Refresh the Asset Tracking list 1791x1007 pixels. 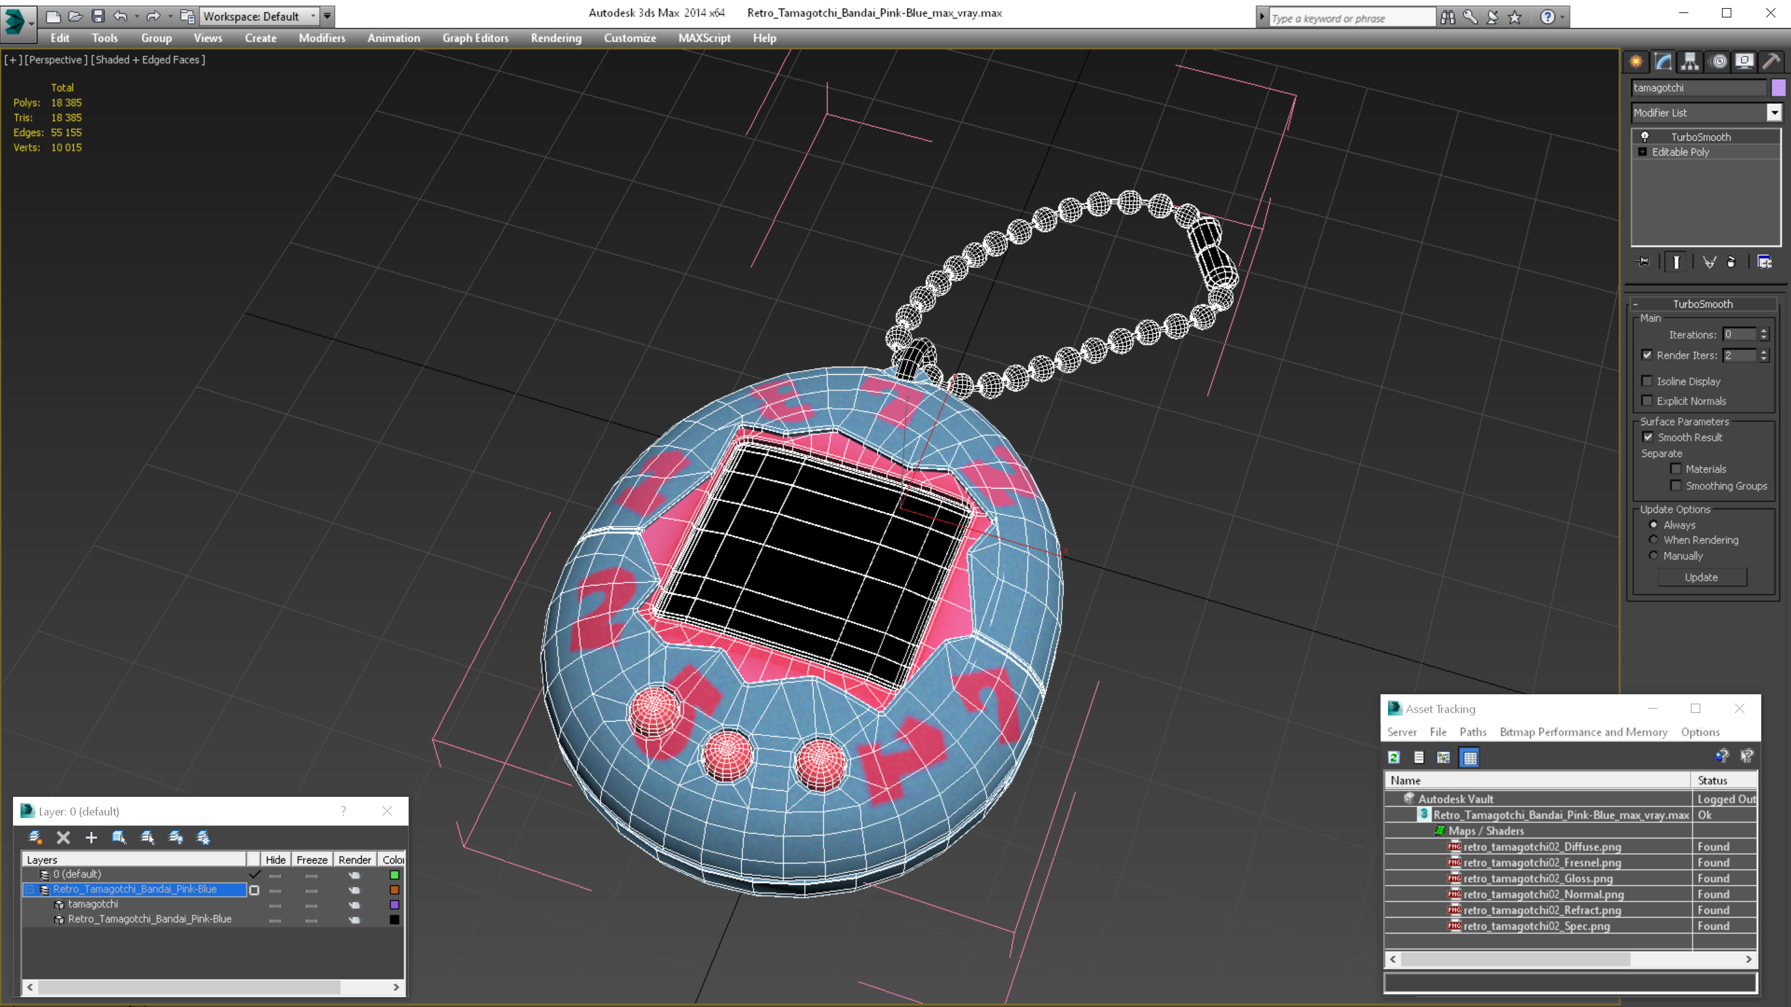tap(1394, 758)
